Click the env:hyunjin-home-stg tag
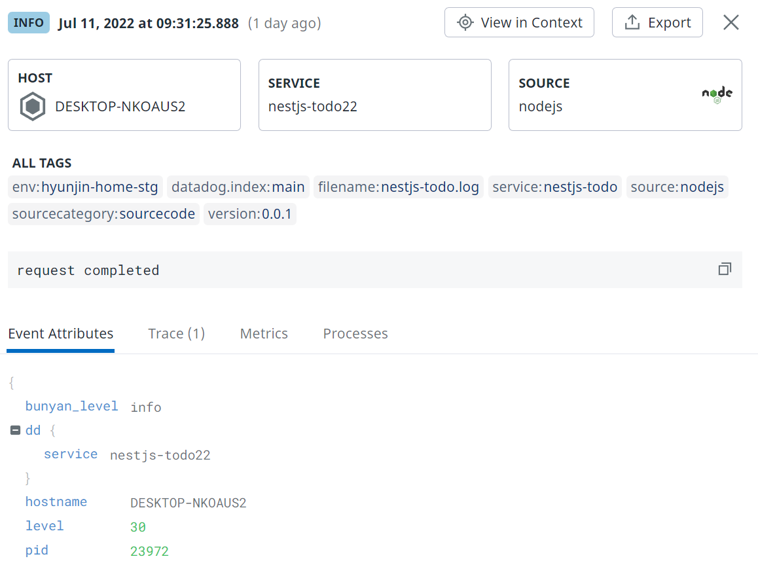The width and height of the screenshot is (758, 565). pyautogui.click(x=85, y=187)
